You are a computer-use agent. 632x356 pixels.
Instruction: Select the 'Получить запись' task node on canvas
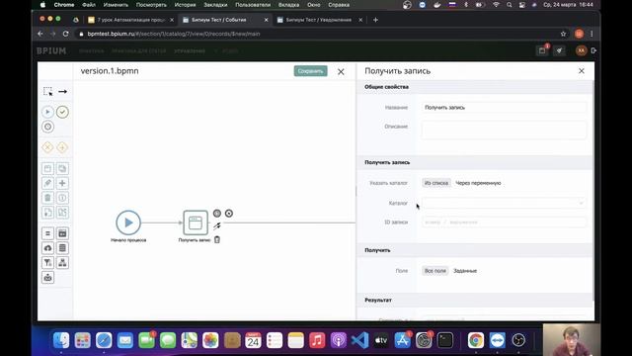[196, 222]
